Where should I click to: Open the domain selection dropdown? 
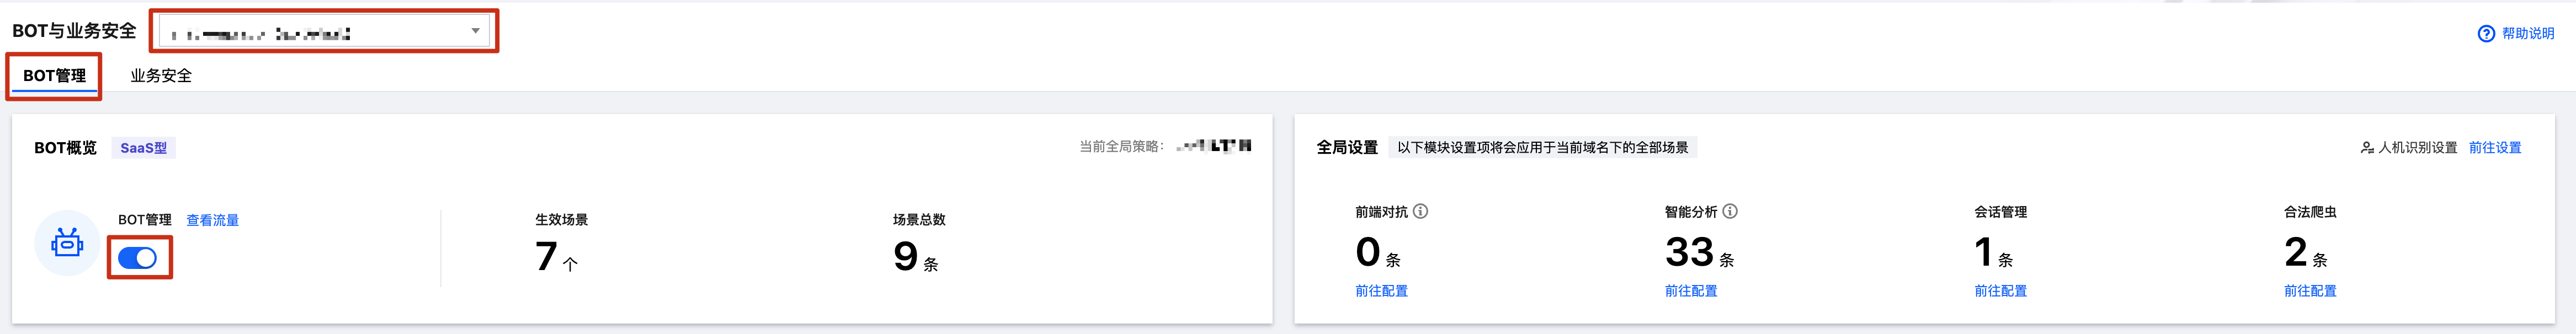pyautogui.click(x=323, y=31)
